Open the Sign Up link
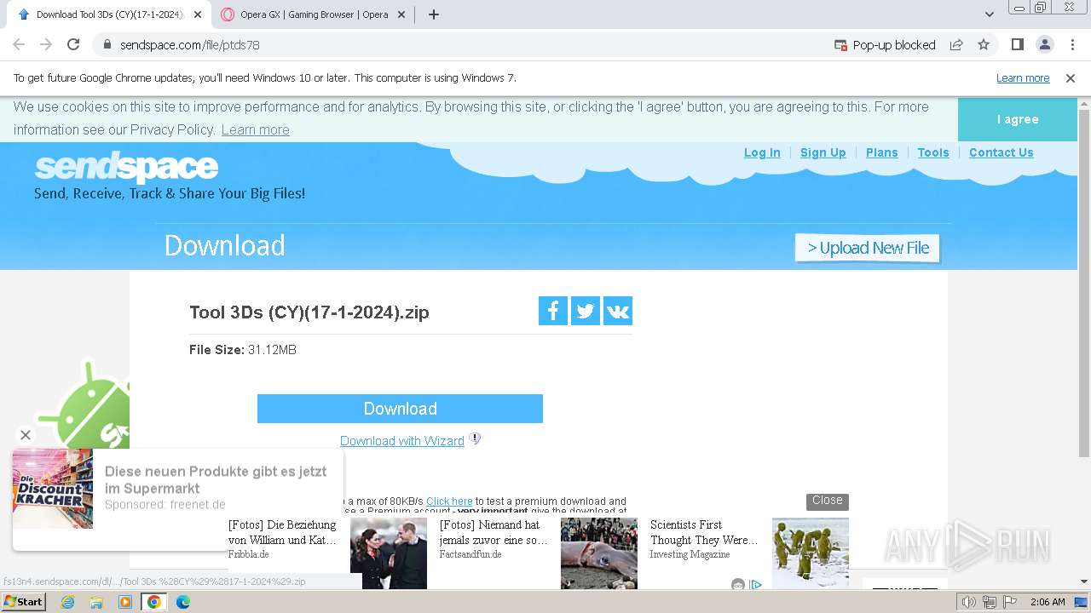1091x613 pixels. tap(823, 152)
